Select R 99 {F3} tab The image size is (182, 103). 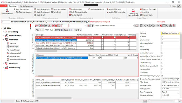(x=59, y=30)
